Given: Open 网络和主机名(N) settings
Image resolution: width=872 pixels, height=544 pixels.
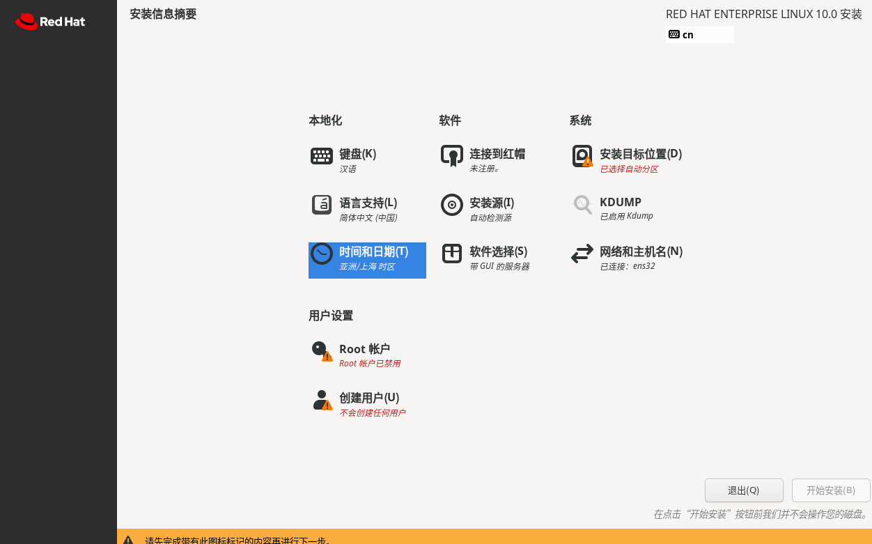Looking at the screenshot, I should [641, 251].
